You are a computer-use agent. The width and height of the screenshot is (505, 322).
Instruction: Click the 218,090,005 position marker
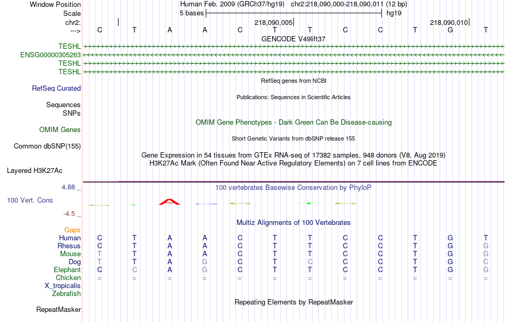point(273,22)
